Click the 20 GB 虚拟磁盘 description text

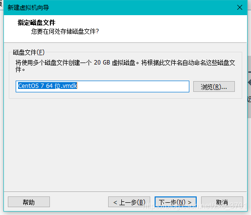(x=125, y=66)
